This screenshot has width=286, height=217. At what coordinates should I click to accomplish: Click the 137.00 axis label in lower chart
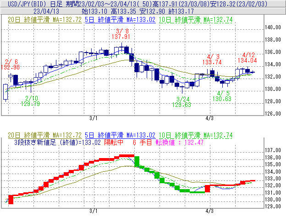point(273,150)
